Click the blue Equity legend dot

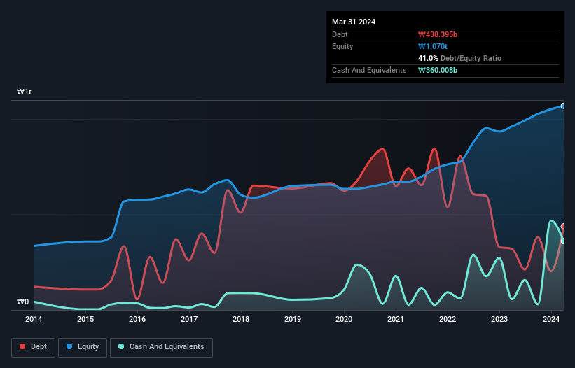(x=69, y=346)
